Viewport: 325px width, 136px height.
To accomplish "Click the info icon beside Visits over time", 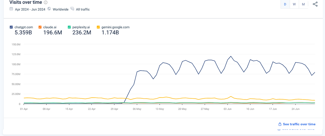I will 46,3.
